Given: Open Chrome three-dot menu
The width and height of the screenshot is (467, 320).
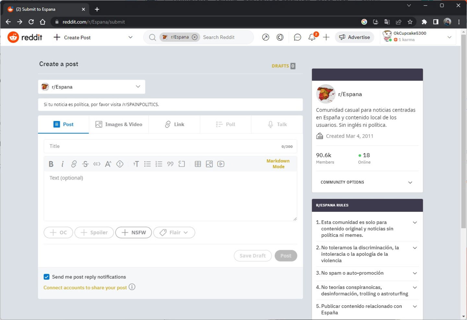Looking at the screenshot, I should point(459,22).
